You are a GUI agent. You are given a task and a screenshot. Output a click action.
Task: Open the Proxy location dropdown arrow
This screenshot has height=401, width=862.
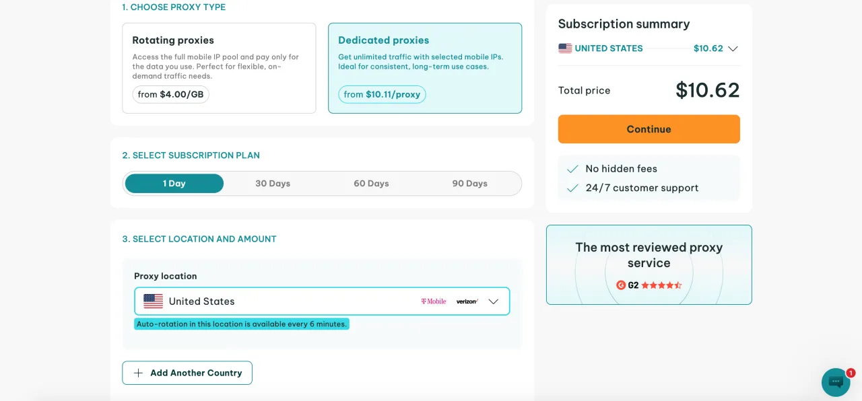[x=493, y=301]
